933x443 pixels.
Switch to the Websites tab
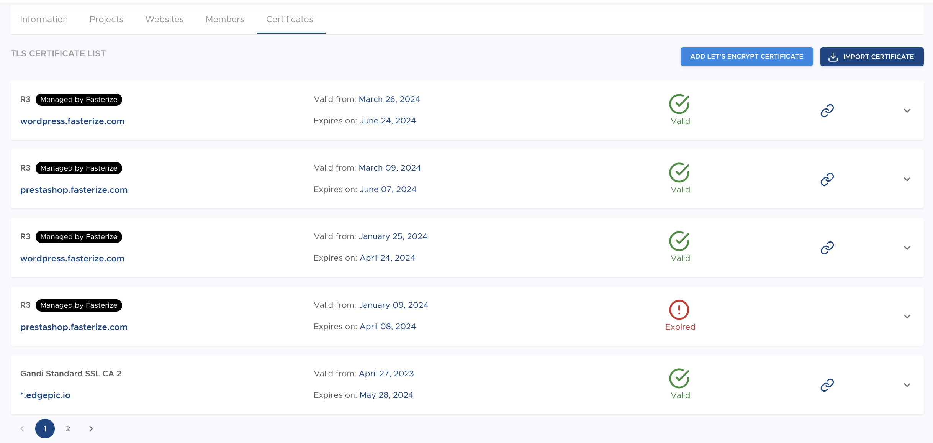pyautogui.click(x=164, y=19)
